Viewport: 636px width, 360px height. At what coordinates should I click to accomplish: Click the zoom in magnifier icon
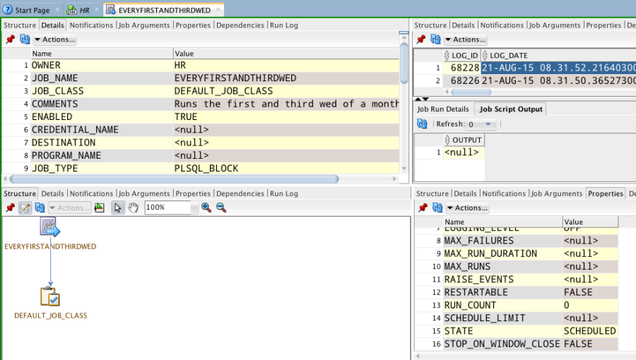[206, 208]
